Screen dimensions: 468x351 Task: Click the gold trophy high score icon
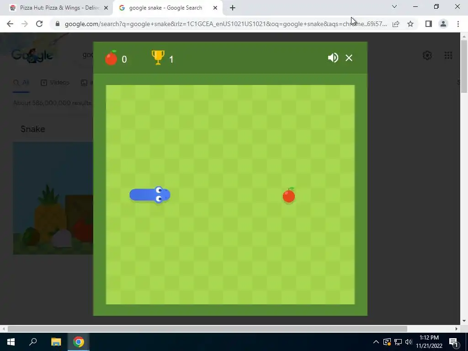click(x=158, y=57)
